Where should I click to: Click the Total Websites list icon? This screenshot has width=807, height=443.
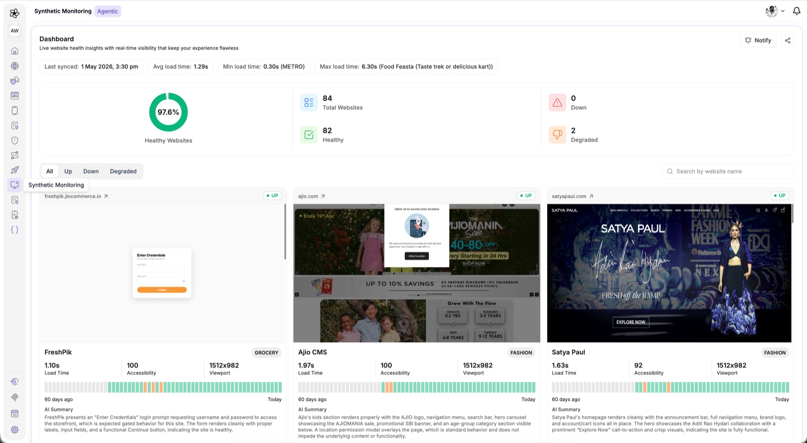(x=309, y=102)
